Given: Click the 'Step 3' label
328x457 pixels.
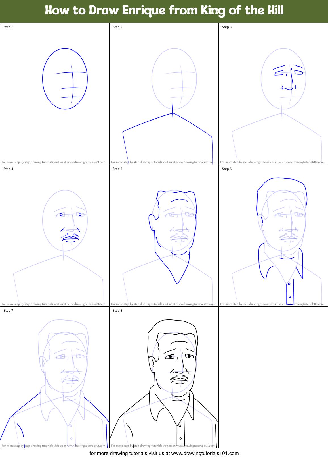Looking at the screenshot, I should pyautogui.click(x=227, y=27).
